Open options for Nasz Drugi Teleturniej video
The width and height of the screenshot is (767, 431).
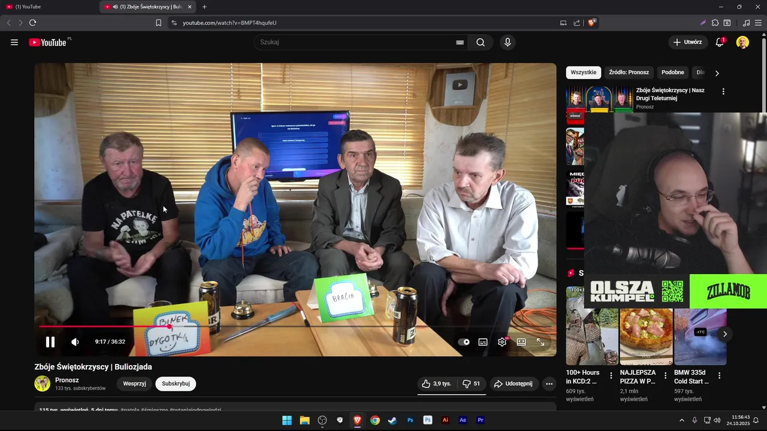pos(723,92)
